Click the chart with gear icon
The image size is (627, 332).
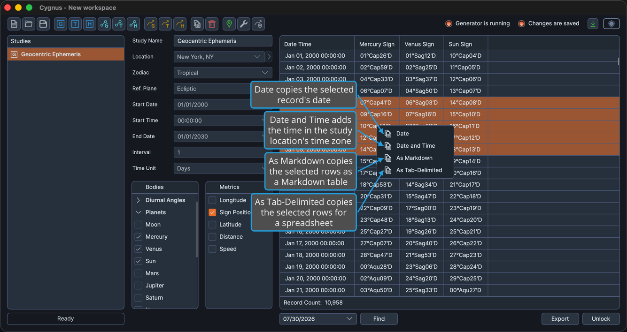[x=258, y=24]
